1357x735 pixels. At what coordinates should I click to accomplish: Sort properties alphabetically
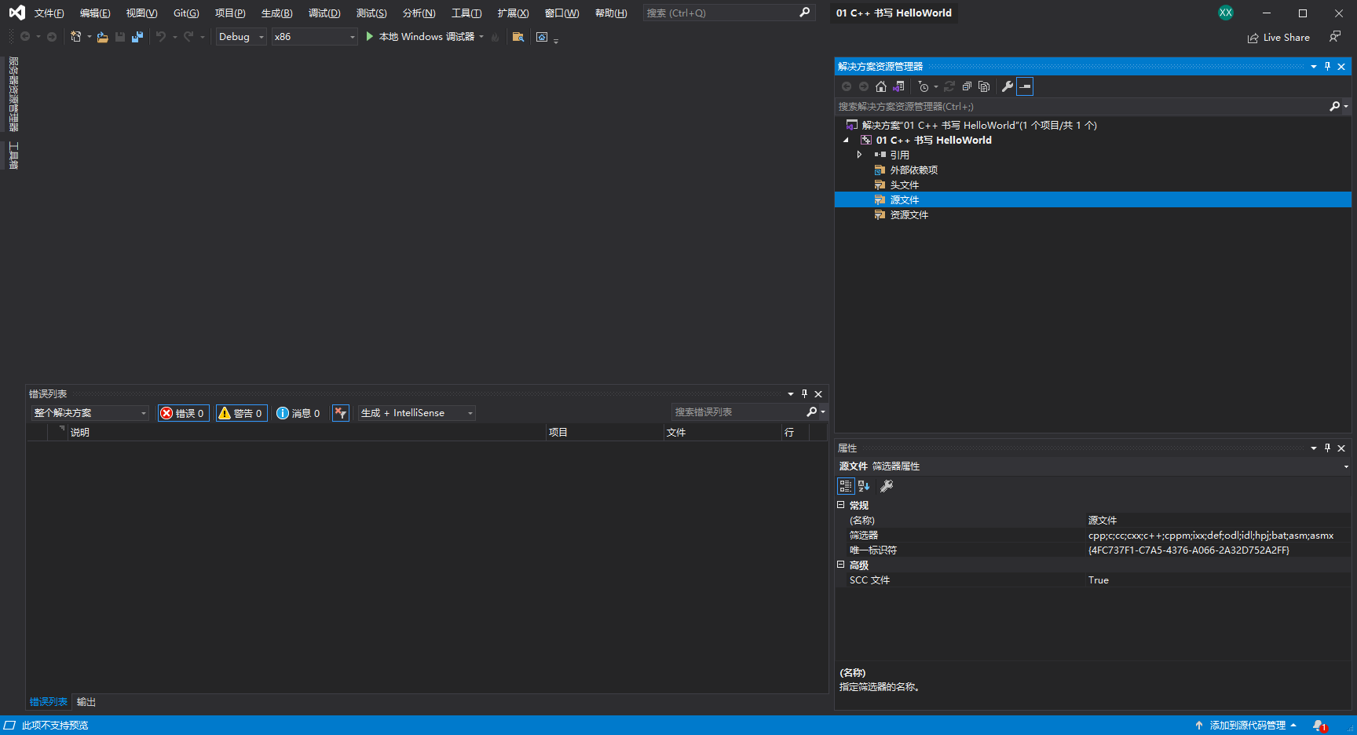[x=864, y=486]
